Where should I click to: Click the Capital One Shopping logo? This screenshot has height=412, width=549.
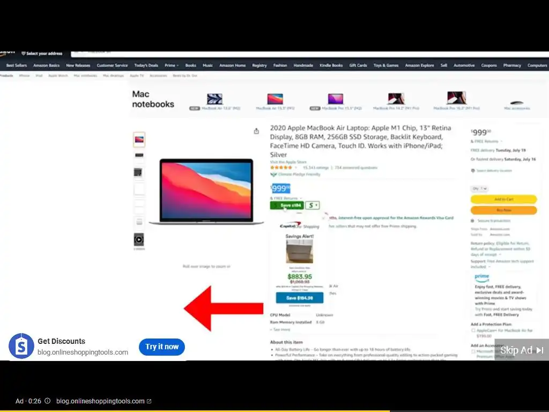tap(299, 226)
